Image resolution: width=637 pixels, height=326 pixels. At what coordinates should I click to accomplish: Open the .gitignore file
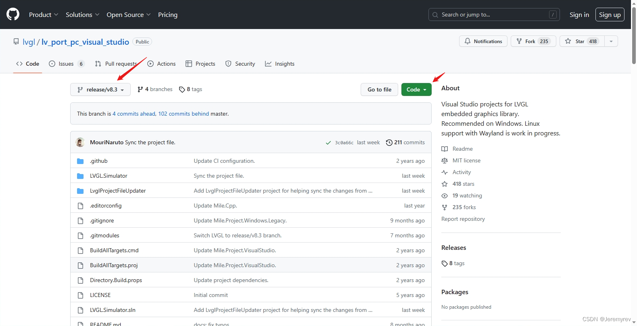click(x=102, y=220)
